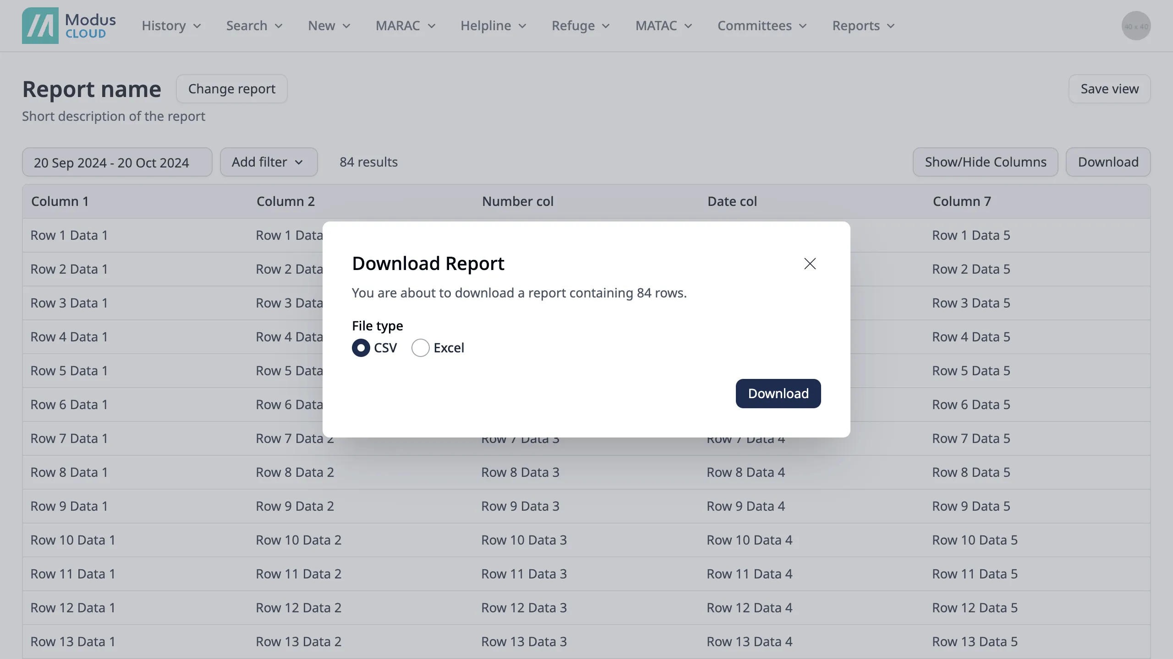
Task: Select the CSV file type radio
Action: tap(361, 348)
